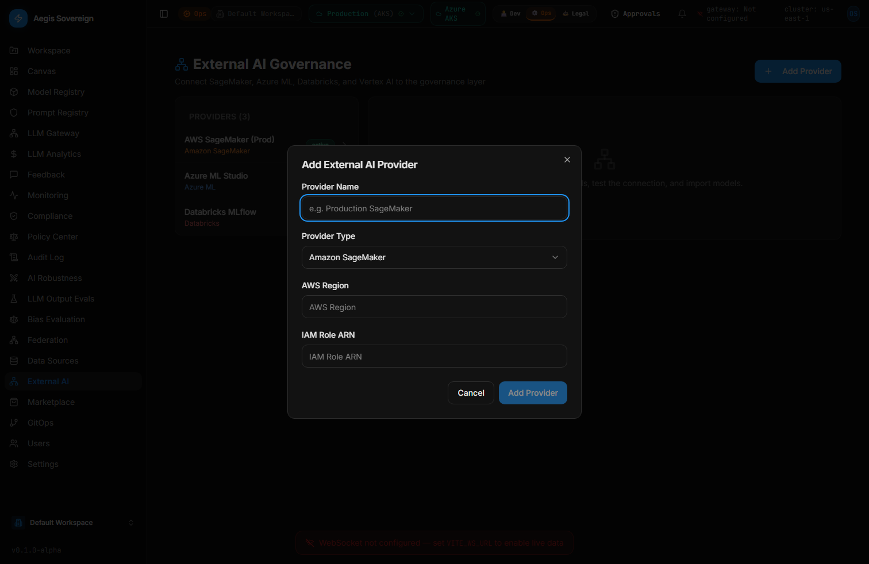Viewport: 869px width, 564px height.
Task: Click the LLM Gateway network icon
Action: click(14, 133)
